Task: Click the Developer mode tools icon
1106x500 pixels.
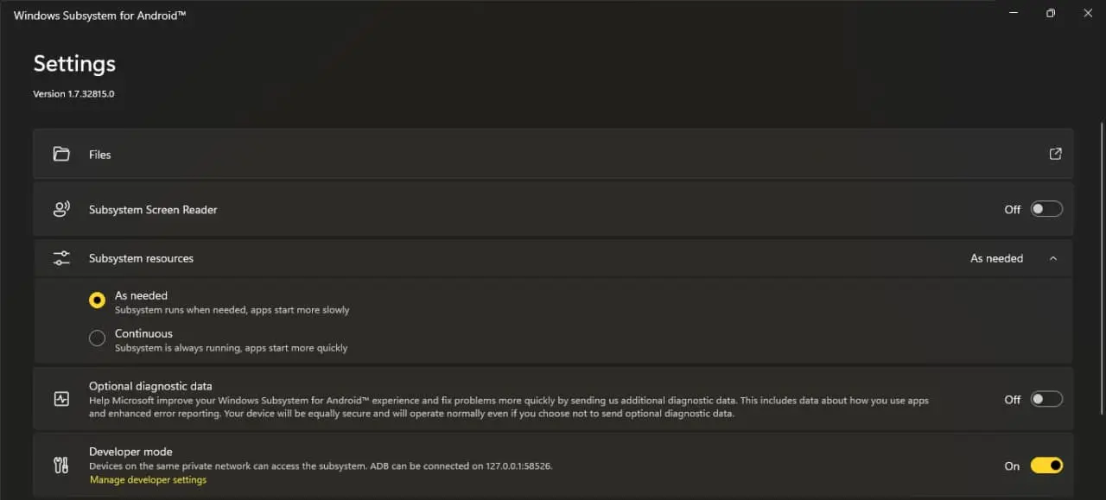Action: click(x=61, y=465)
